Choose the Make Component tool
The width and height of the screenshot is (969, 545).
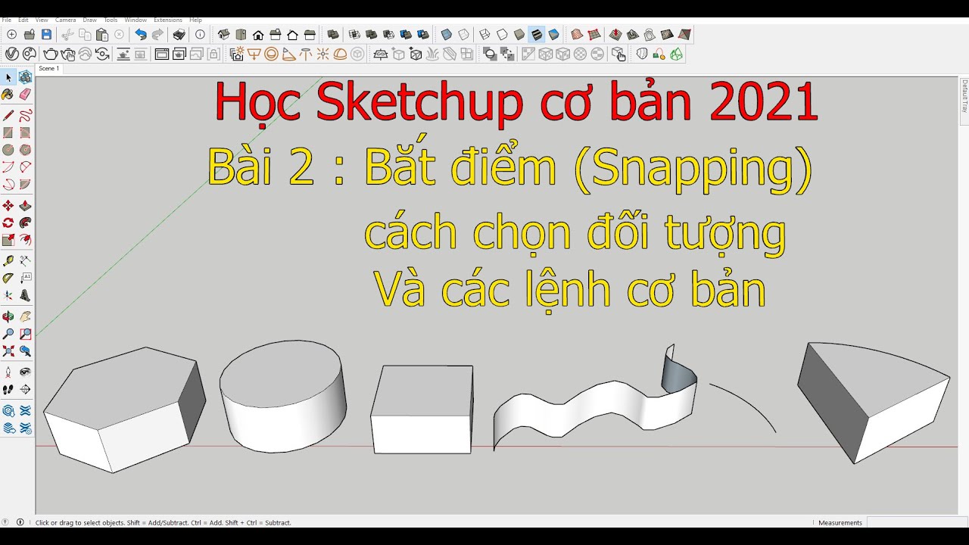(25, 77)
